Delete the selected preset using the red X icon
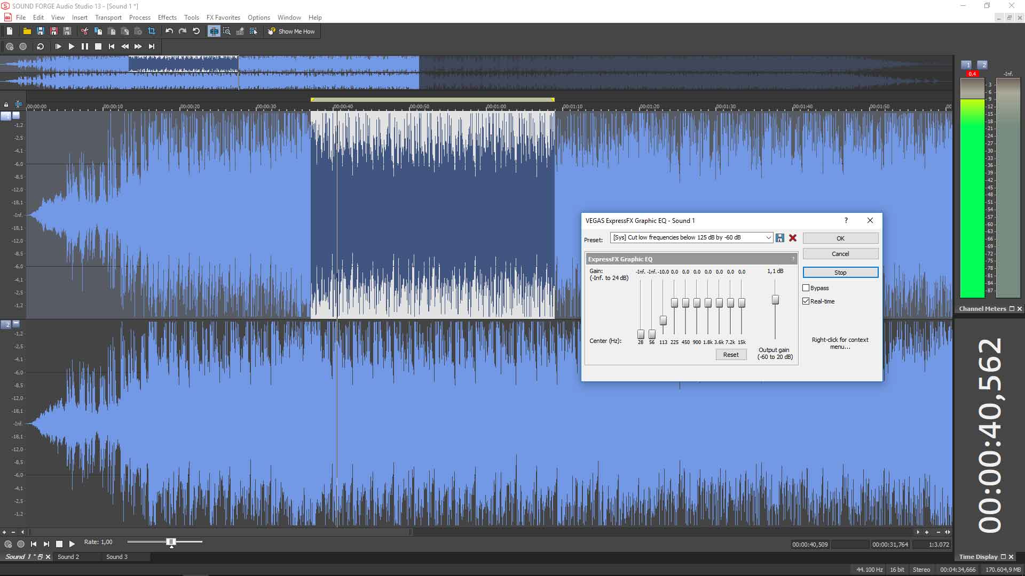1025x576 pixels. tap(793, 238)
